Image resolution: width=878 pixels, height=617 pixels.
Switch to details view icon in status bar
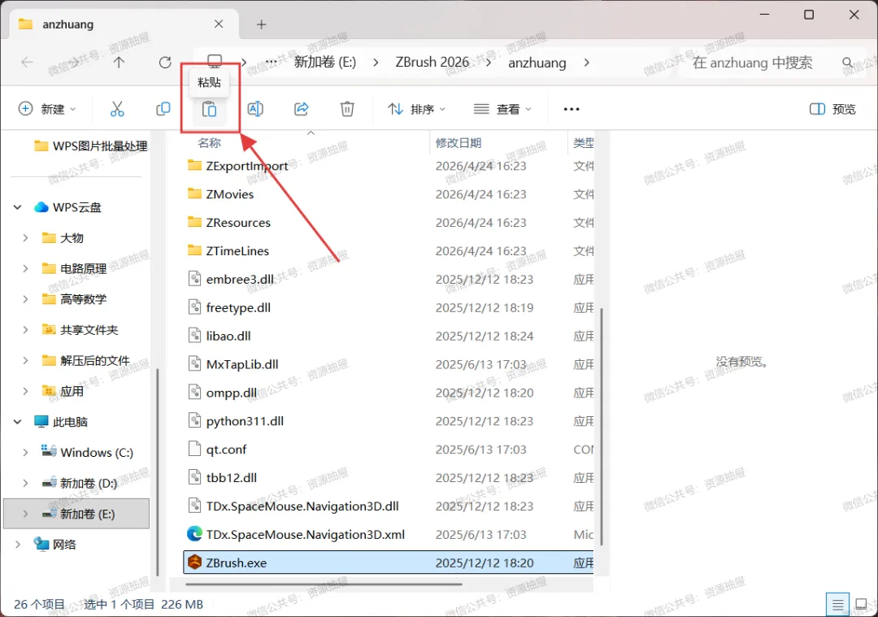(837, 605)
